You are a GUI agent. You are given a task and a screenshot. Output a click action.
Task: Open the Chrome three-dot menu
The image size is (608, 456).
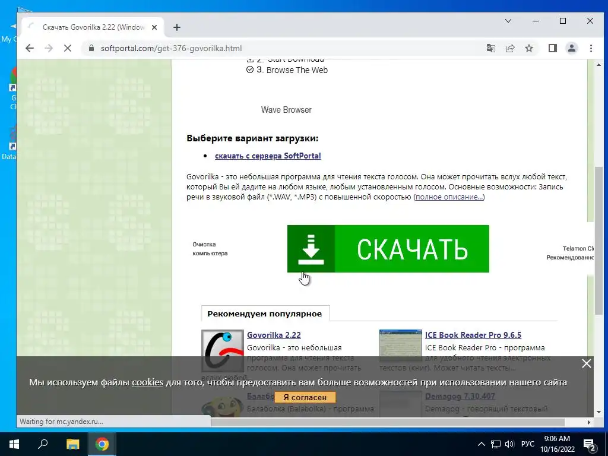[591, 48]
